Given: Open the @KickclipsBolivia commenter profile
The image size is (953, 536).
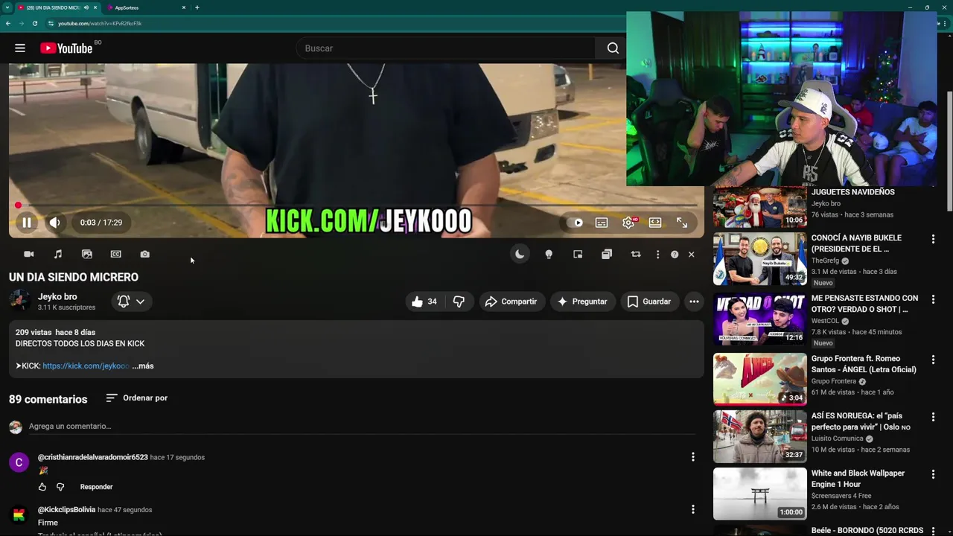Looking at the screenshot, I should pyautogui.click(x=66, y=510).
